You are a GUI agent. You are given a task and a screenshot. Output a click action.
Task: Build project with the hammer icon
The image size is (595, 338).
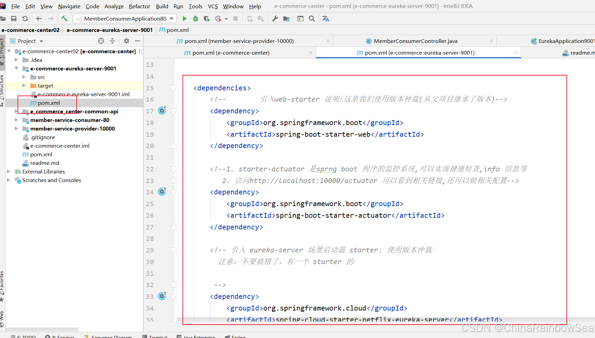(64, 19)
